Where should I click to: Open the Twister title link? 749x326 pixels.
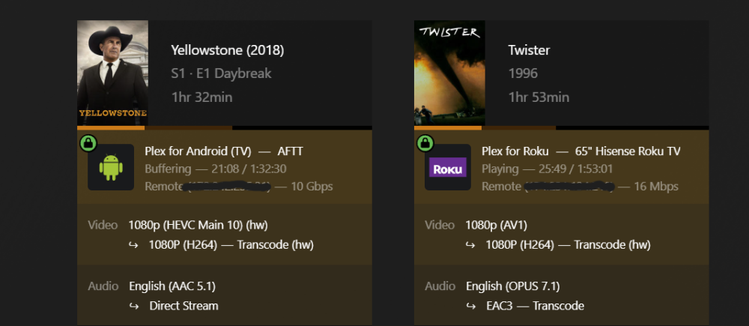coord(529,50)
